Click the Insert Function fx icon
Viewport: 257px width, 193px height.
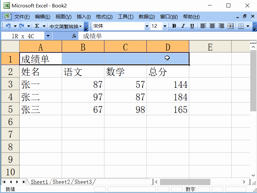point(74,36)
